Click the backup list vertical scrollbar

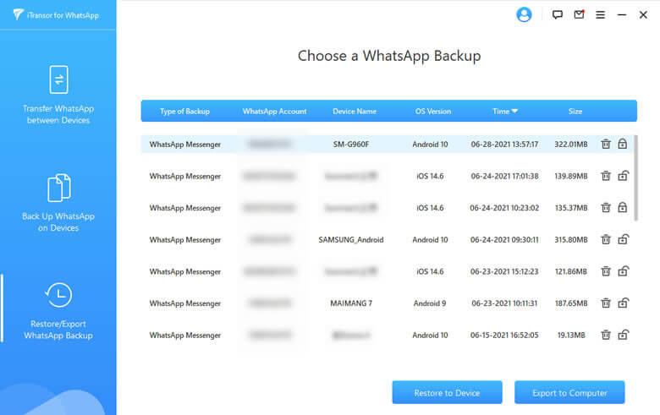tap(635, 177)
